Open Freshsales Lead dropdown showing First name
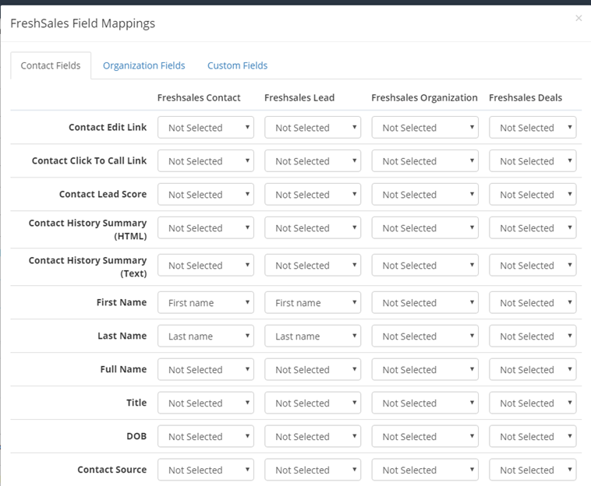Image resolution: width=591 pixels, height=486 pixels. [x=313, y=302]
